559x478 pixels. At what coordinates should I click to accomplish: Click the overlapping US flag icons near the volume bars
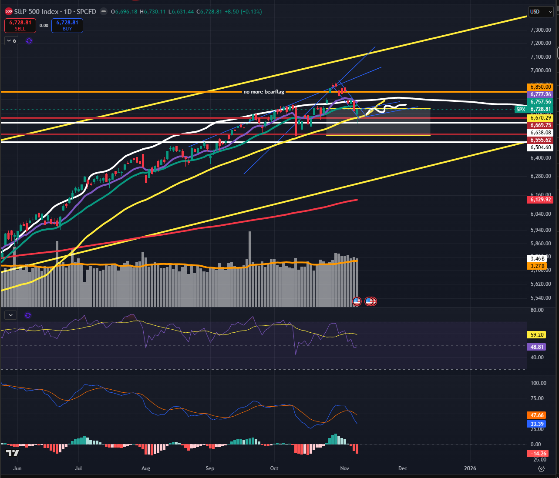[x=370, y=301]
